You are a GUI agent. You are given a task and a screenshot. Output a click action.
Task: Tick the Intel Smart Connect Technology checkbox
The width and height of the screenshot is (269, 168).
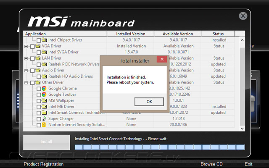(x=39, y=113)
